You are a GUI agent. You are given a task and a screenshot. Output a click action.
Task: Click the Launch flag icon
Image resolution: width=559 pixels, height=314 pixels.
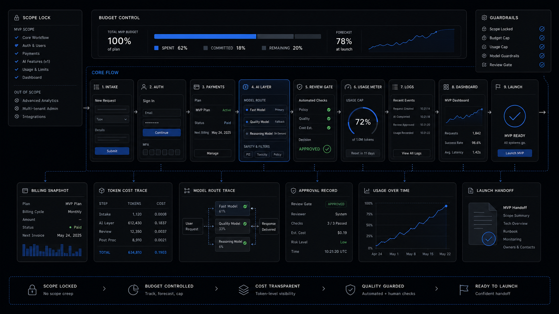pos(498,87)
